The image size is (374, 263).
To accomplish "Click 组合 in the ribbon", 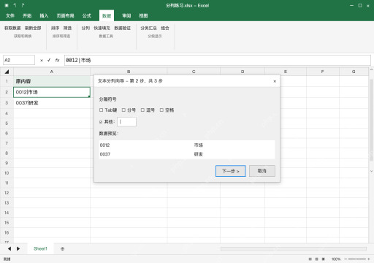I will (x=165, y=28).
